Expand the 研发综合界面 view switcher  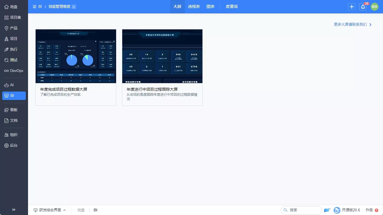coord(50,210)
